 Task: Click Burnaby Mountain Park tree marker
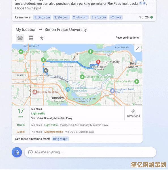point(82,77)
